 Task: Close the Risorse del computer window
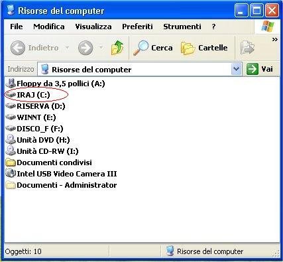coord(272,10)
